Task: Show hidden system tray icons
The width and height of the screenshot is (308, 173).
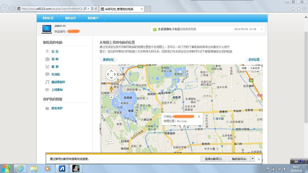Action: tap(262, 169)
